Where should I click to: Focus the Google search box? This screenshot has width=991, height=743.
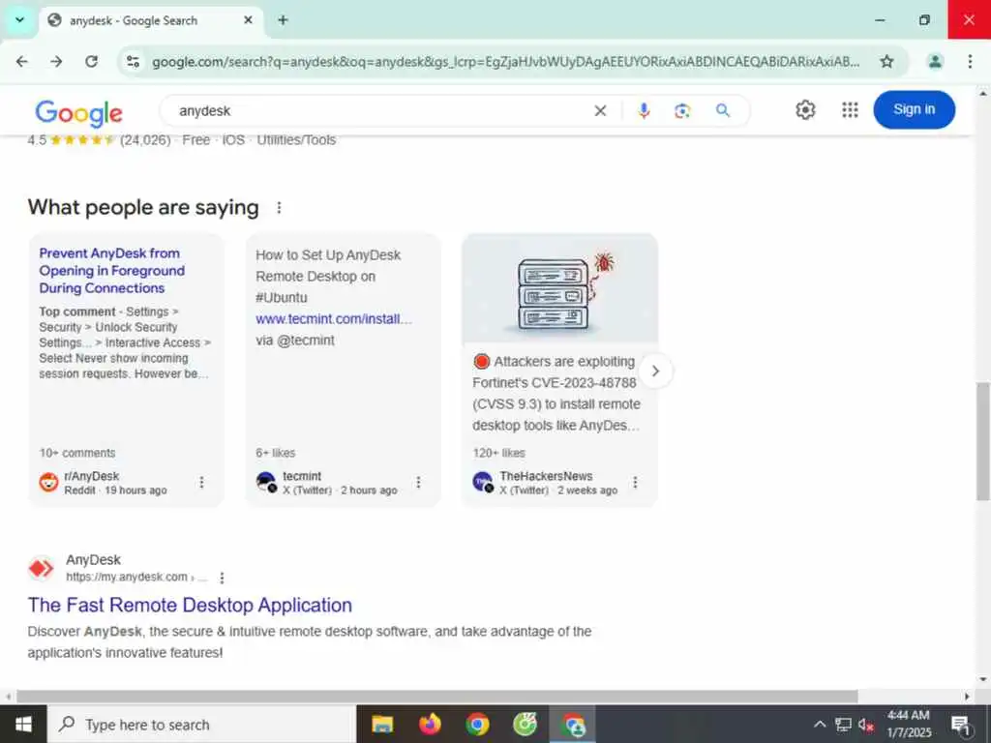pos(379,110)
